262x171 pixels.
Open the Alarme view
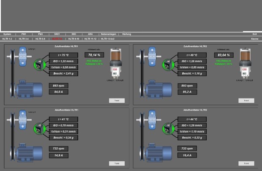(x=254, y=38)
